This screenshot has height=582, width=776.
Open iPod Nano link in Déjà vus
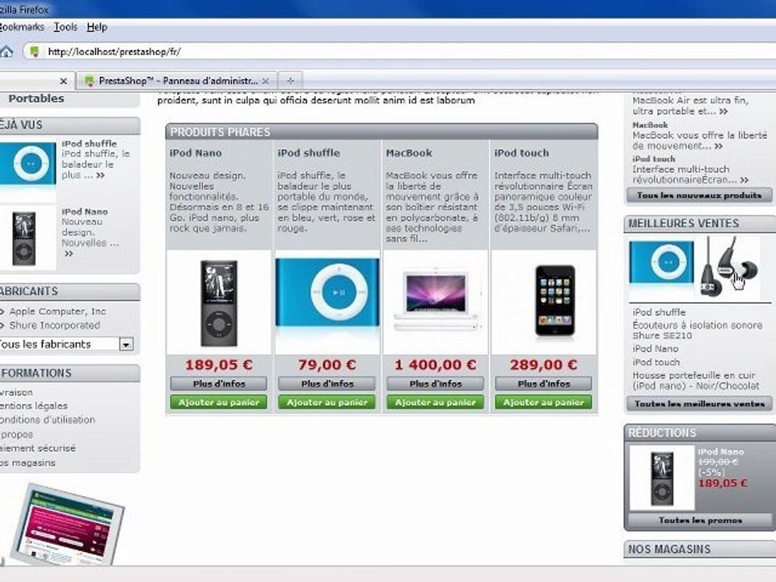coord(85,211)
